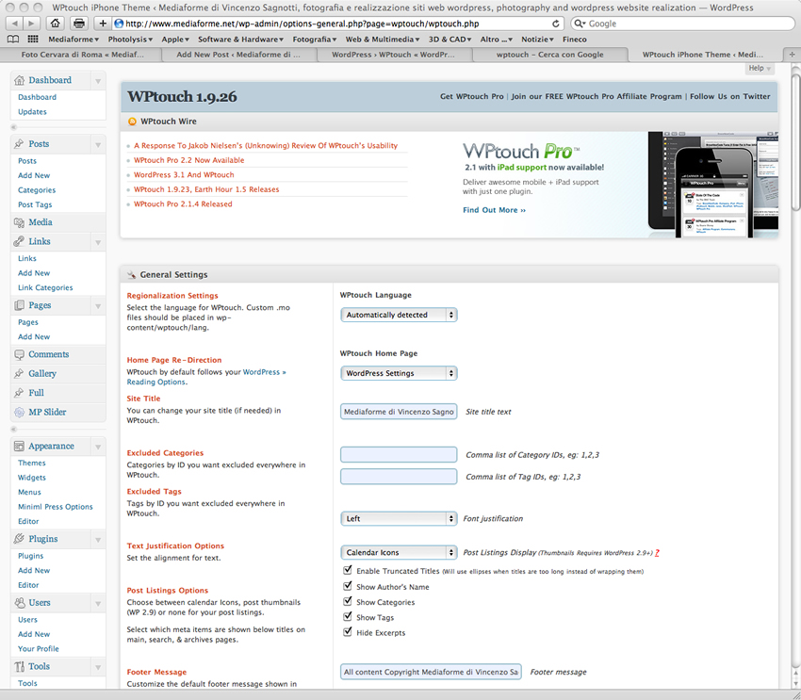Click the Comments speech bubble icon
Viewport: 801px width, 700px height.
click(20, 354)
